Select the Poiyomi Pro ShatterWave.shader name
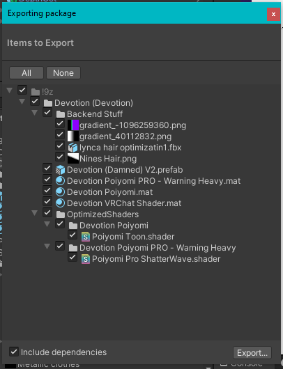 [x=156, y=259]
